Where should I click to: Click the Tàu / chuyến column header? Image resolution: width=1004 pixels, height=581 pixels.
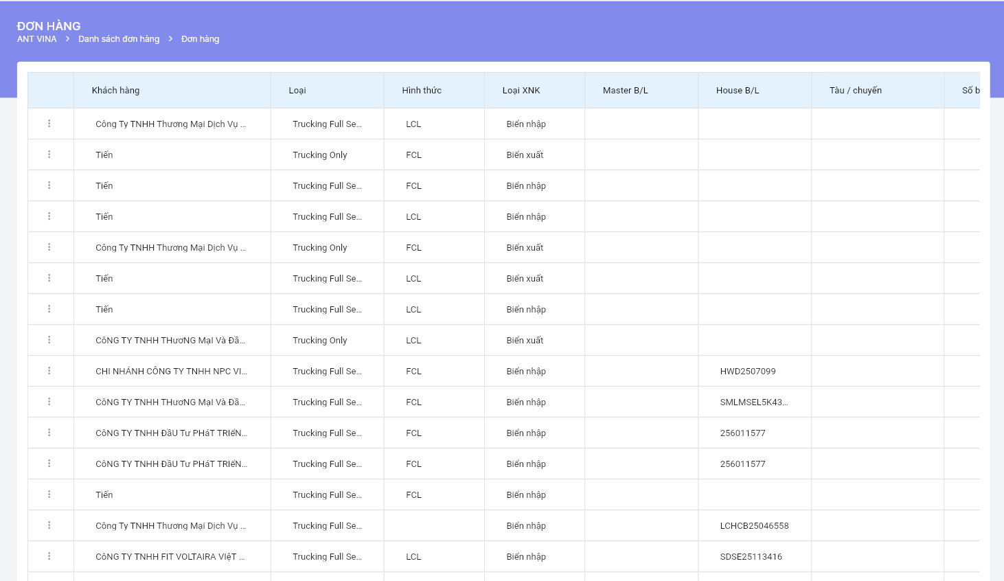[x=855, y=91]
